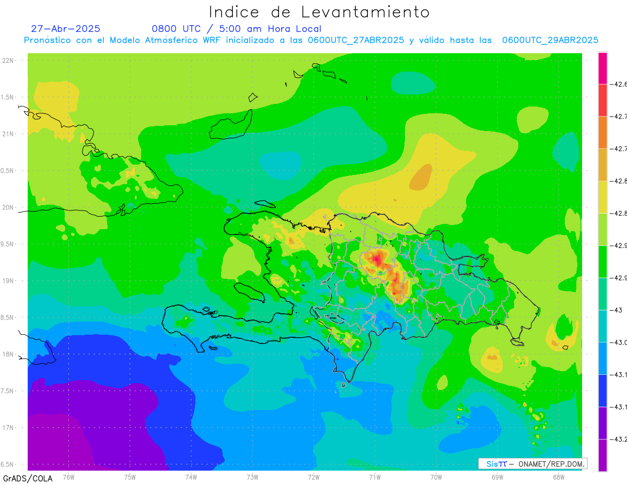Click the 0.5N latitude tick label
The image size is (627, 484).
8,171
